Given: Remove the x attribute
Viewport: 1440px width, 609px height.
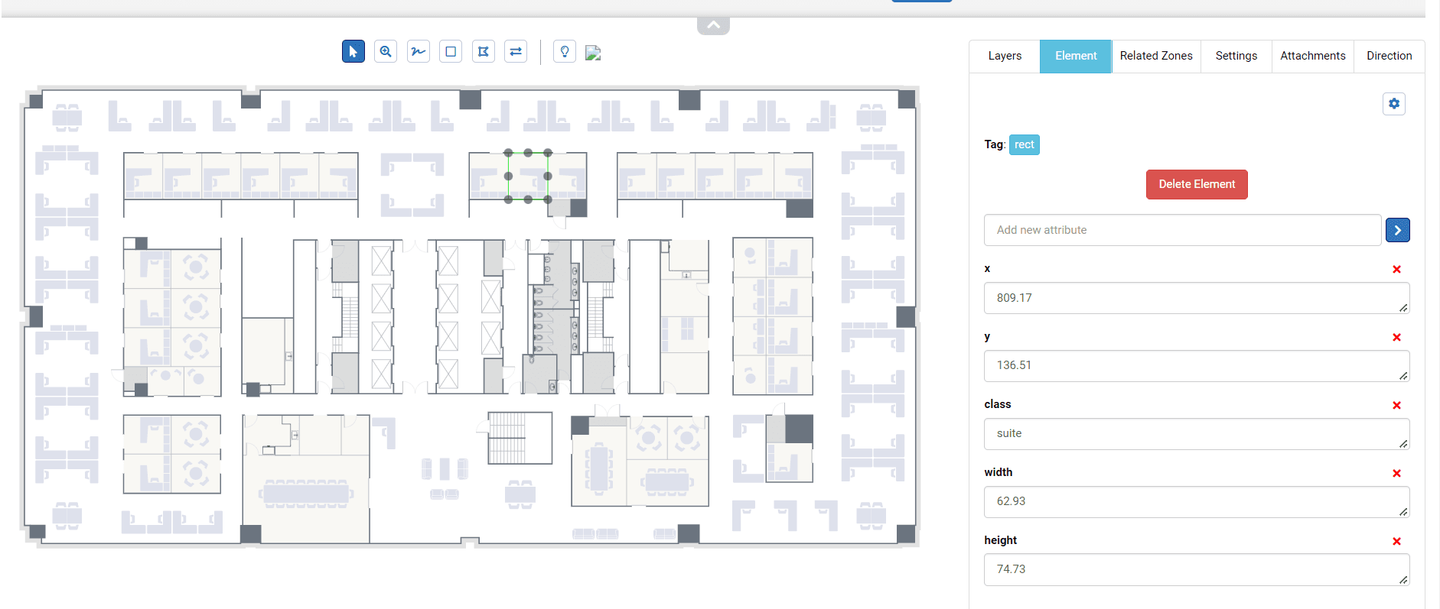Looking at the screenshot, I should [1396, 269].
